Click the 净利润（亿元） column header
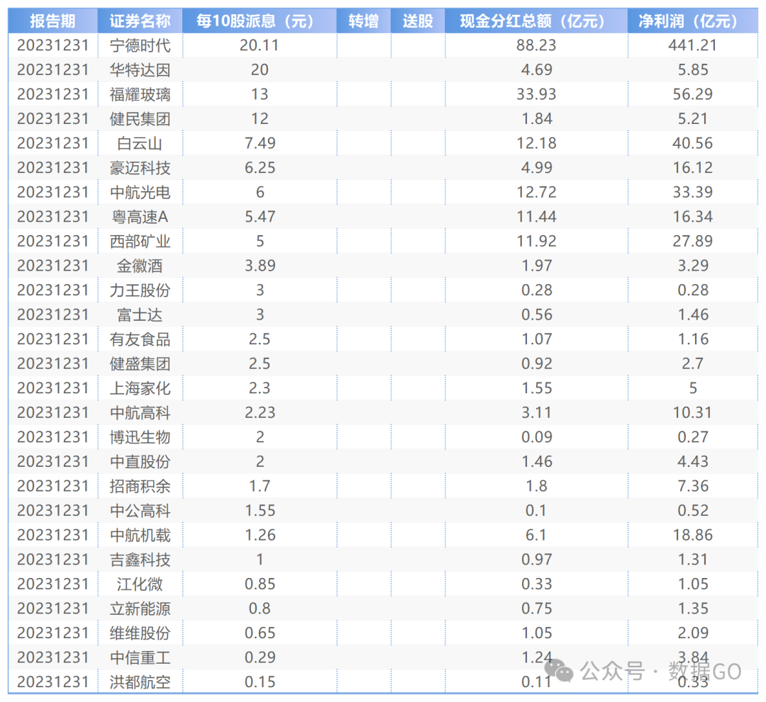The width and height of the screenshot is (766, 702). click(x=693, y=21)
